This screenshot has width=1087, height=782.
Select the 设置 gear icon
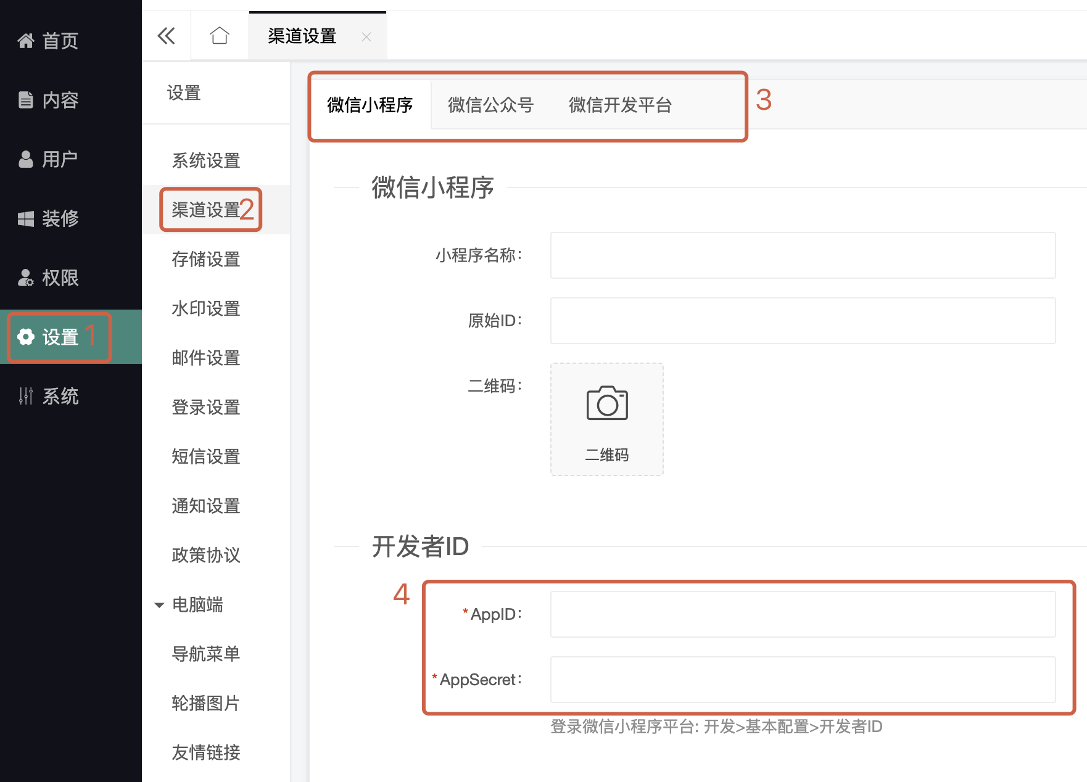coord(26,337)
